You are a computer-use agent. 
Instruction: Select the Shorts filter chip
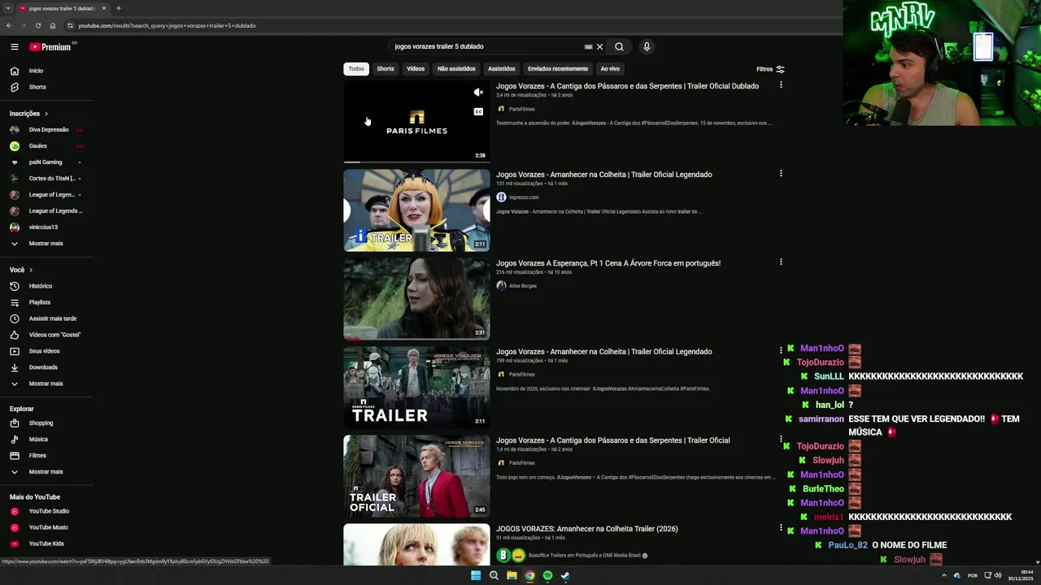tap(385, 69)
